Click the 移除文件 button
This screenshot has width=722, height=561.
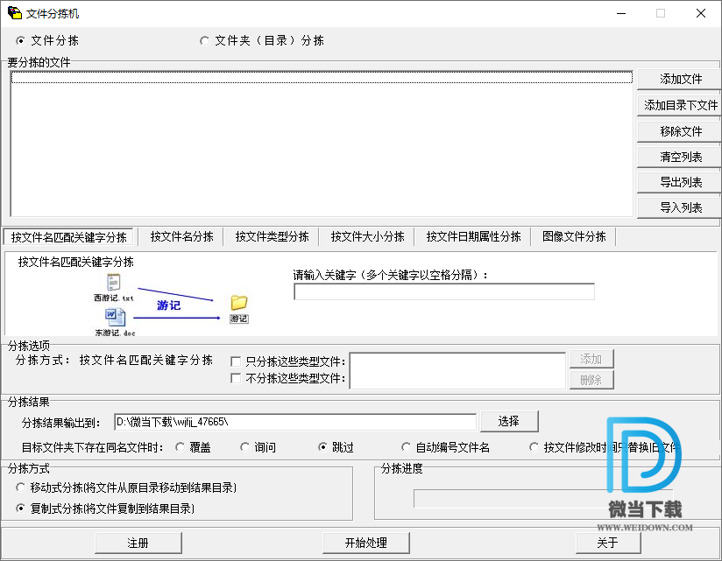[679, 131]
